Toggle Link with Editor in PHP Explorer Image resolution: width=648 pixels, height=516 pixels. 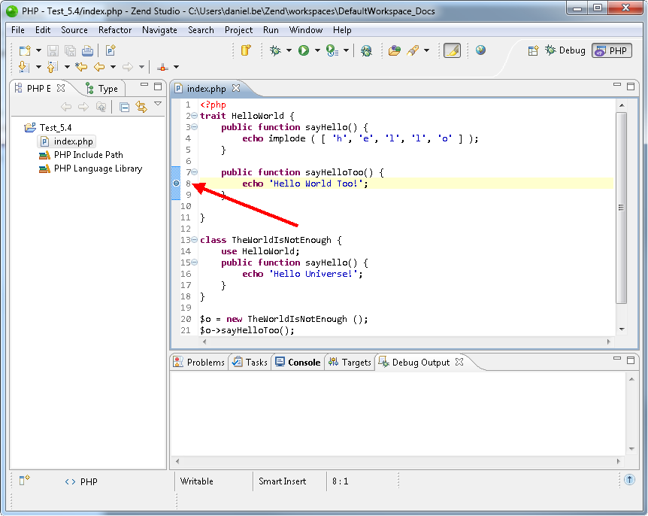(141, 107)
